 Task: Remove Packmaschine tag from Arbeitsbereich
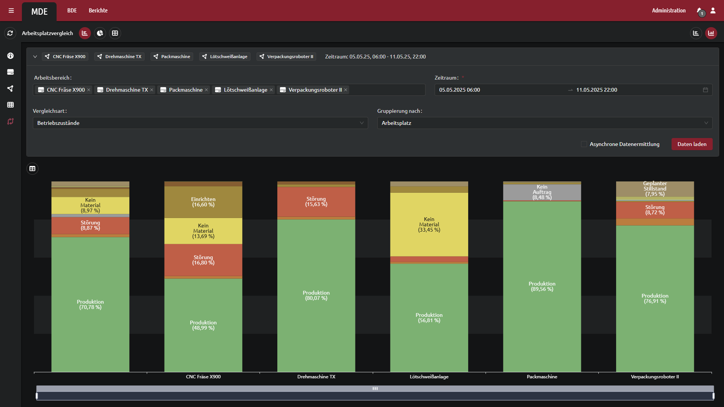[206, 90]
